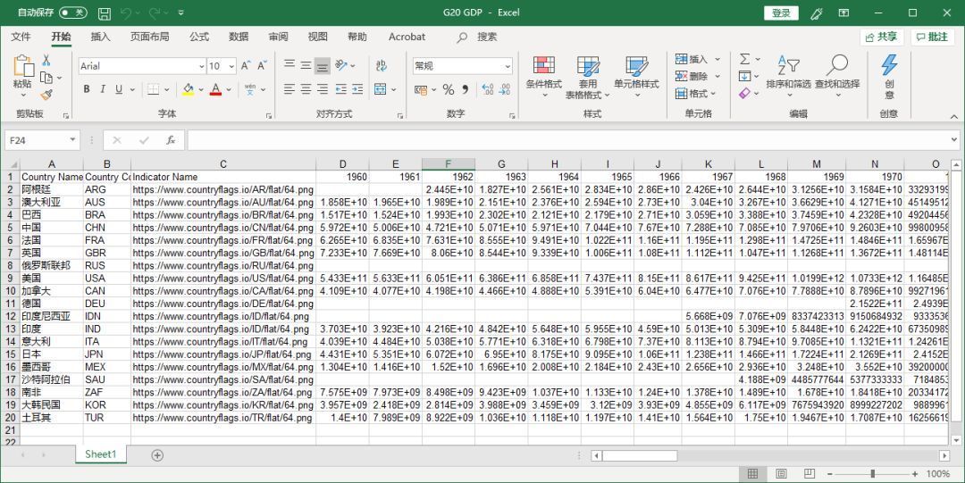Viewport: 965px width, 483px height.
Task: Click the Save disk icon
Action: click(105, 12)
